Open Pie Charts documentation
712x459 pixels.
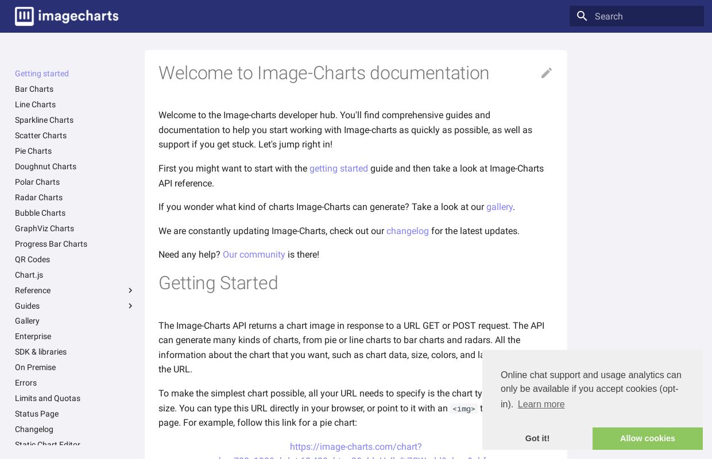[x=33, y=151]
